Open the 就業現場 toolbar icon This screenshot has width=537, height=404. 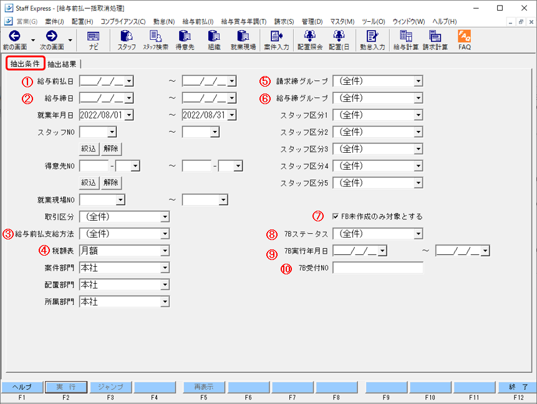tap(243, 41)
